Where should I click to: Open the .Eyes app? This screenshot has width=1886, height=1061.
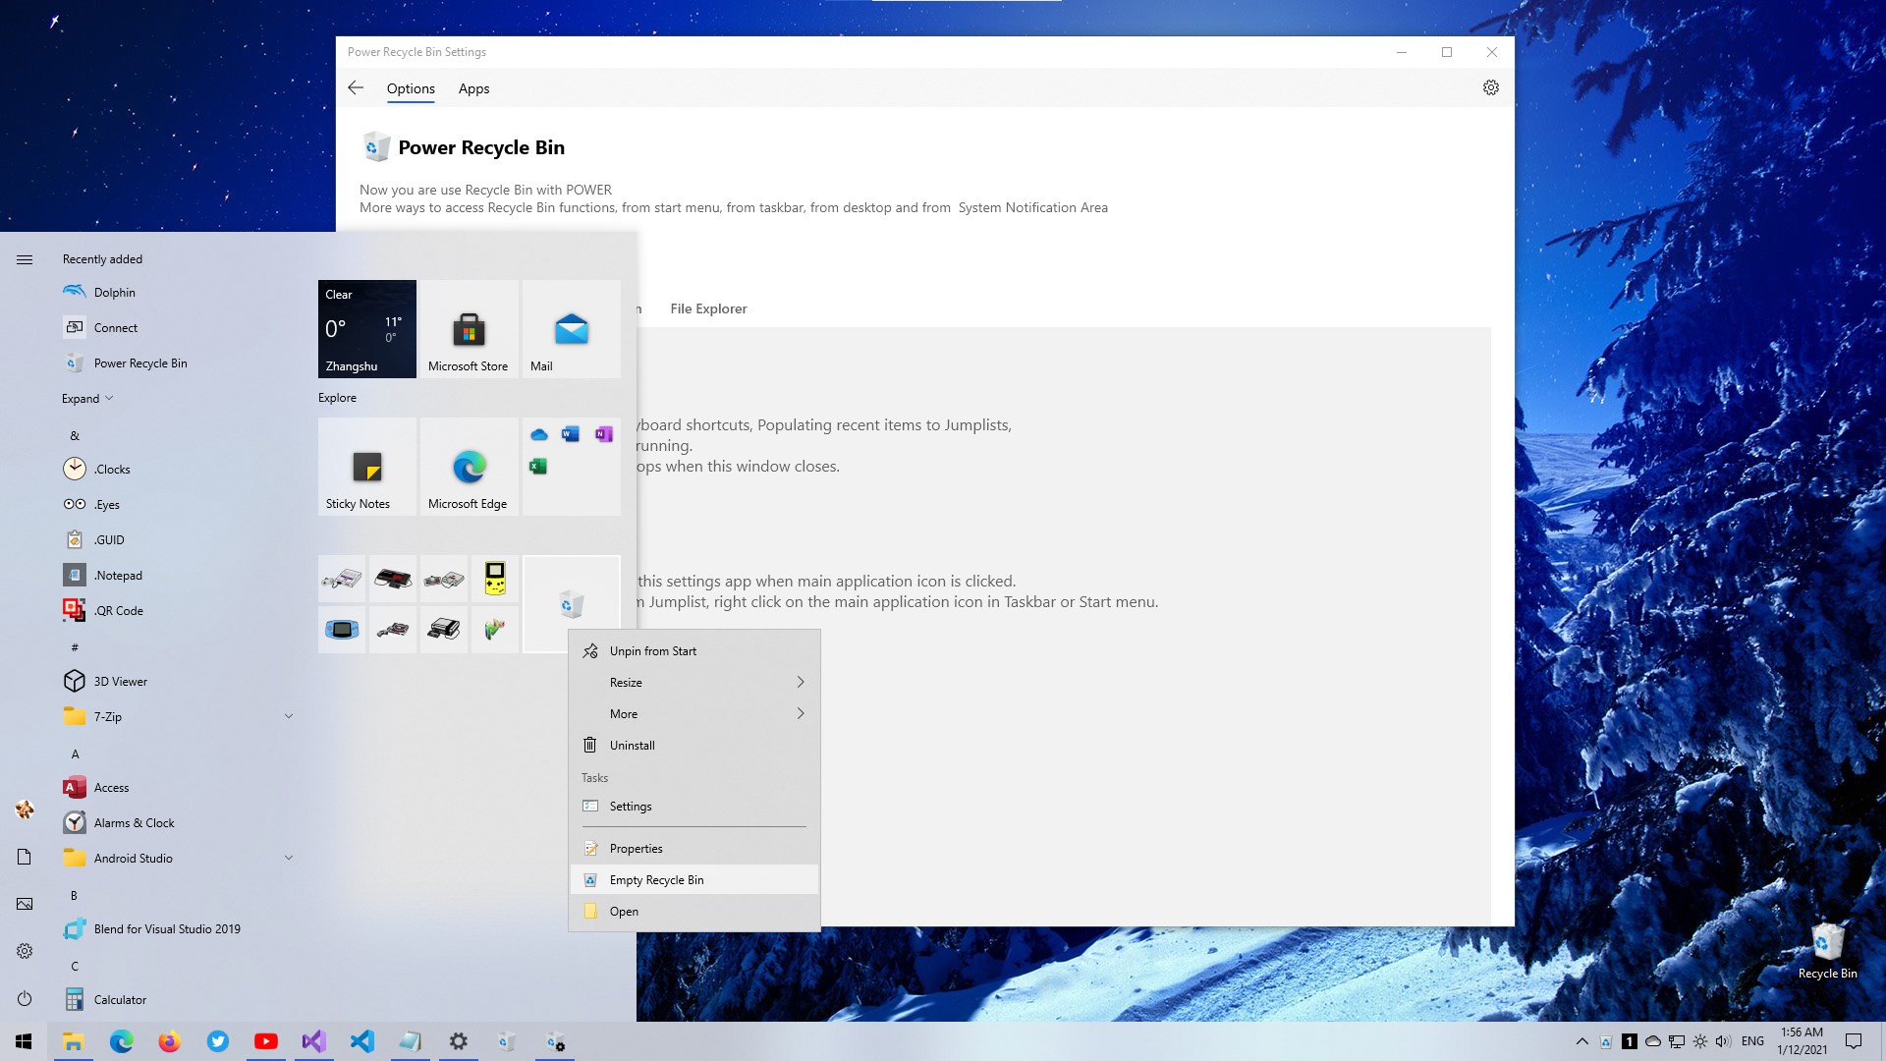tap(177, 505)
